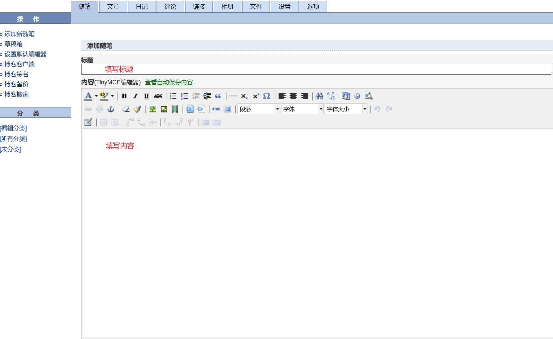Open 设置默认编辑器 link
The width and height of the screenshot is (553, 339).
(25, 54)
